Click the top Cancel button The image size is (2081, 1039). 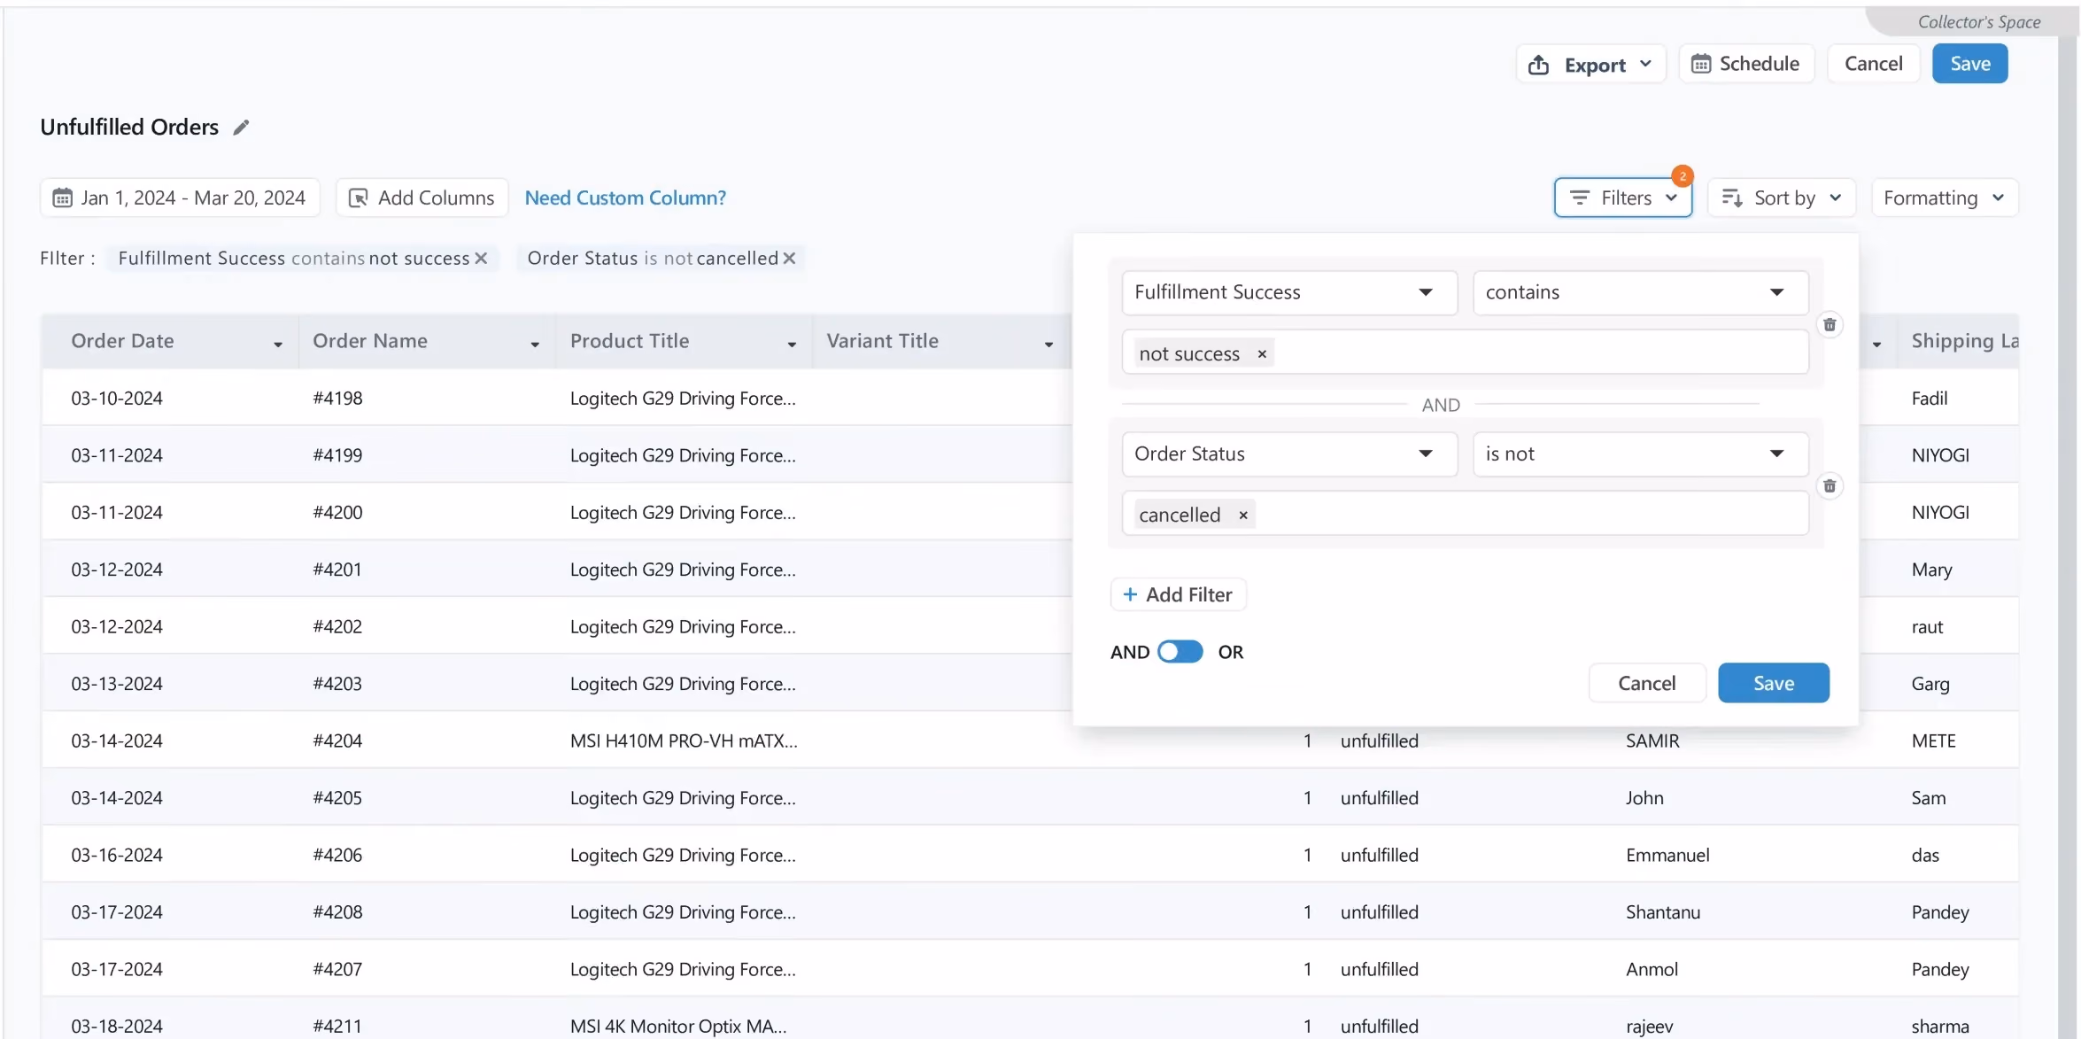click(1873, 64)
